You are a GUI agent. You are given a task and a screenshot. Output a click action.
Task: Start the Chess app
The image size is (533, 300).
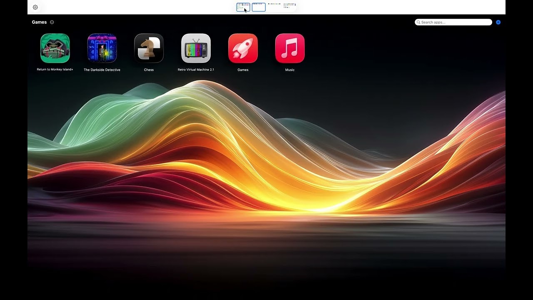(x=149, y=48)
